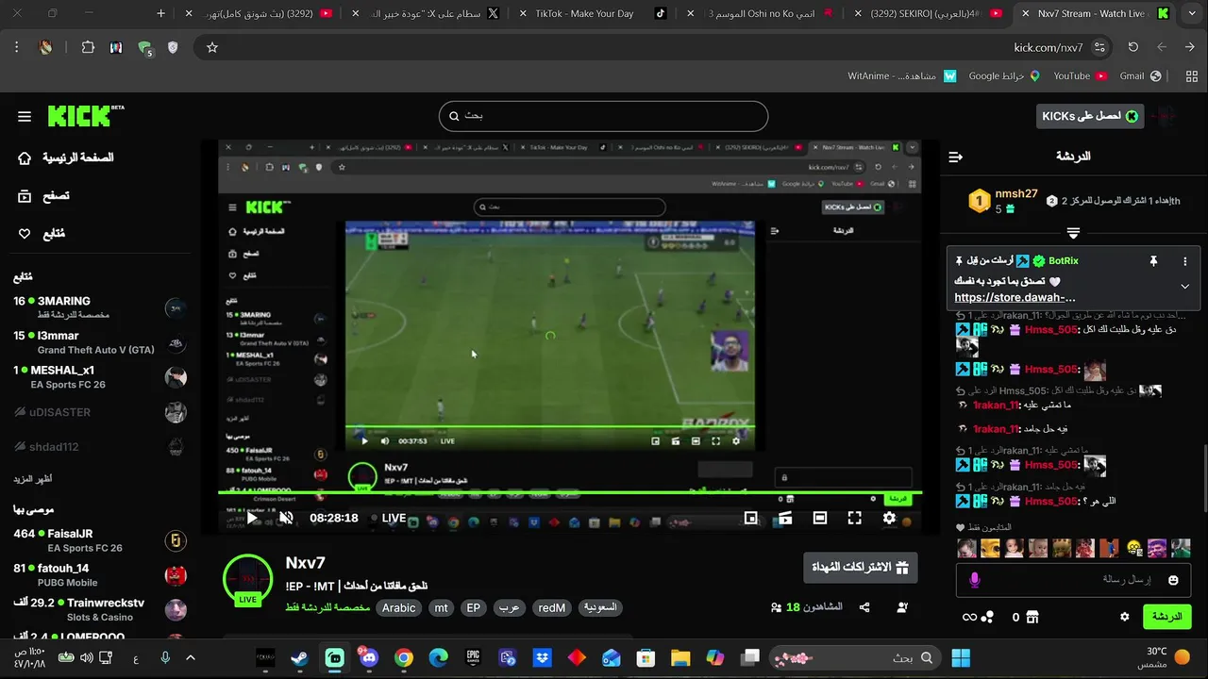The width and height of the screenshot is (1208, 679).
Task: Click the Kick search bar
Action: click(603, 116)
